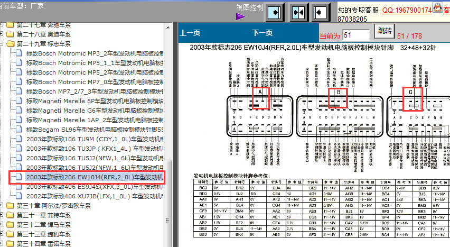This screenshot has width=450, height=247.
Task: Click the purple play triangle under 视图控制
Action: (x=240, y=17)
